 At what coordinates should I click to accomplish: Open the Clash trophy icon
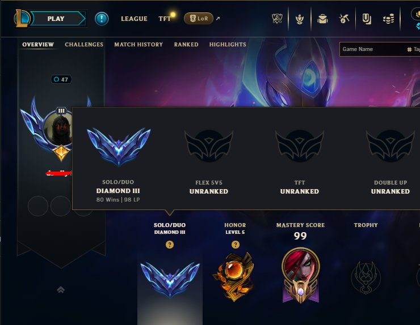point(277,19)
